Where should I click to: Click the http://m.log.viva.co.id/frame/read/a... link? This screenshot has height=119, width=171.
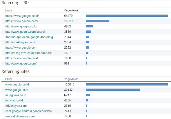(30, 53)
